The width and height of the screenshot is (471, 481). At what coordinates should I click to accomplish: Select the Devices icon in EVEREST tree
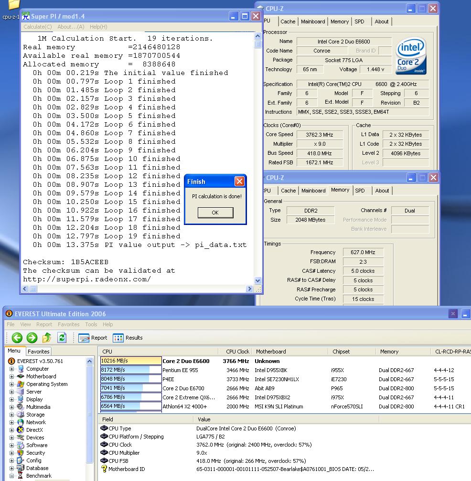[21, 438]
